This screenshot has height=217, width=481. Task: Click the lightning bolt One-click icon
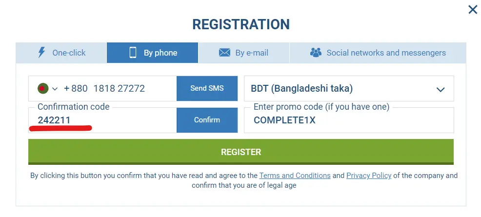point(41,53)
